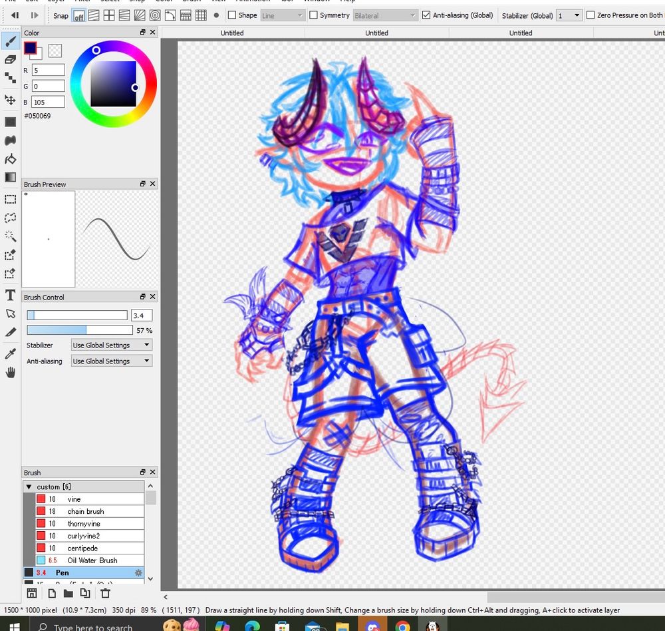The width and height of the screenshot is (665, 631).
Task: Select the Eraser tool
Action: 10,59
